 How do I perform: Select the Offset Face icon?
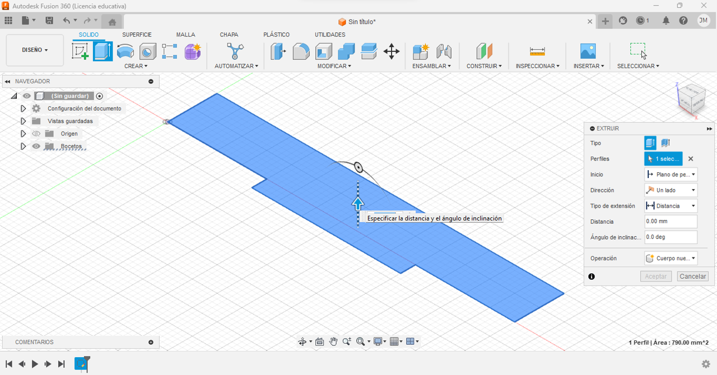369,51
